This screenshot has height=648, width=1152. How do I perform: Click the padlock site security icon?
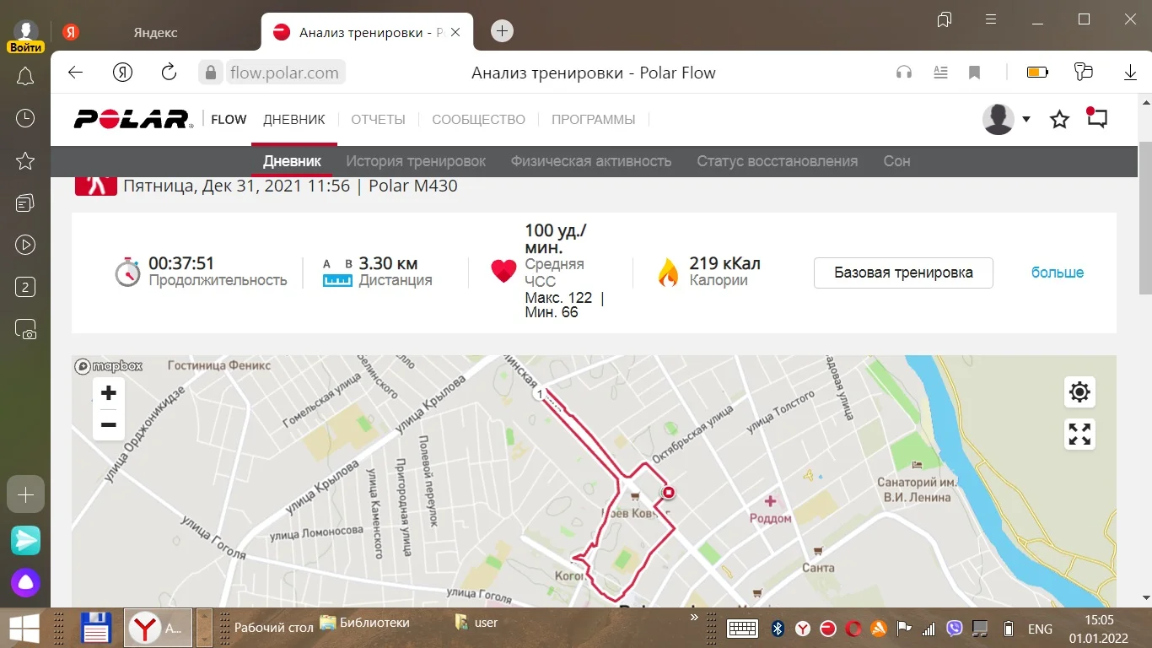[x=211, y=73]
